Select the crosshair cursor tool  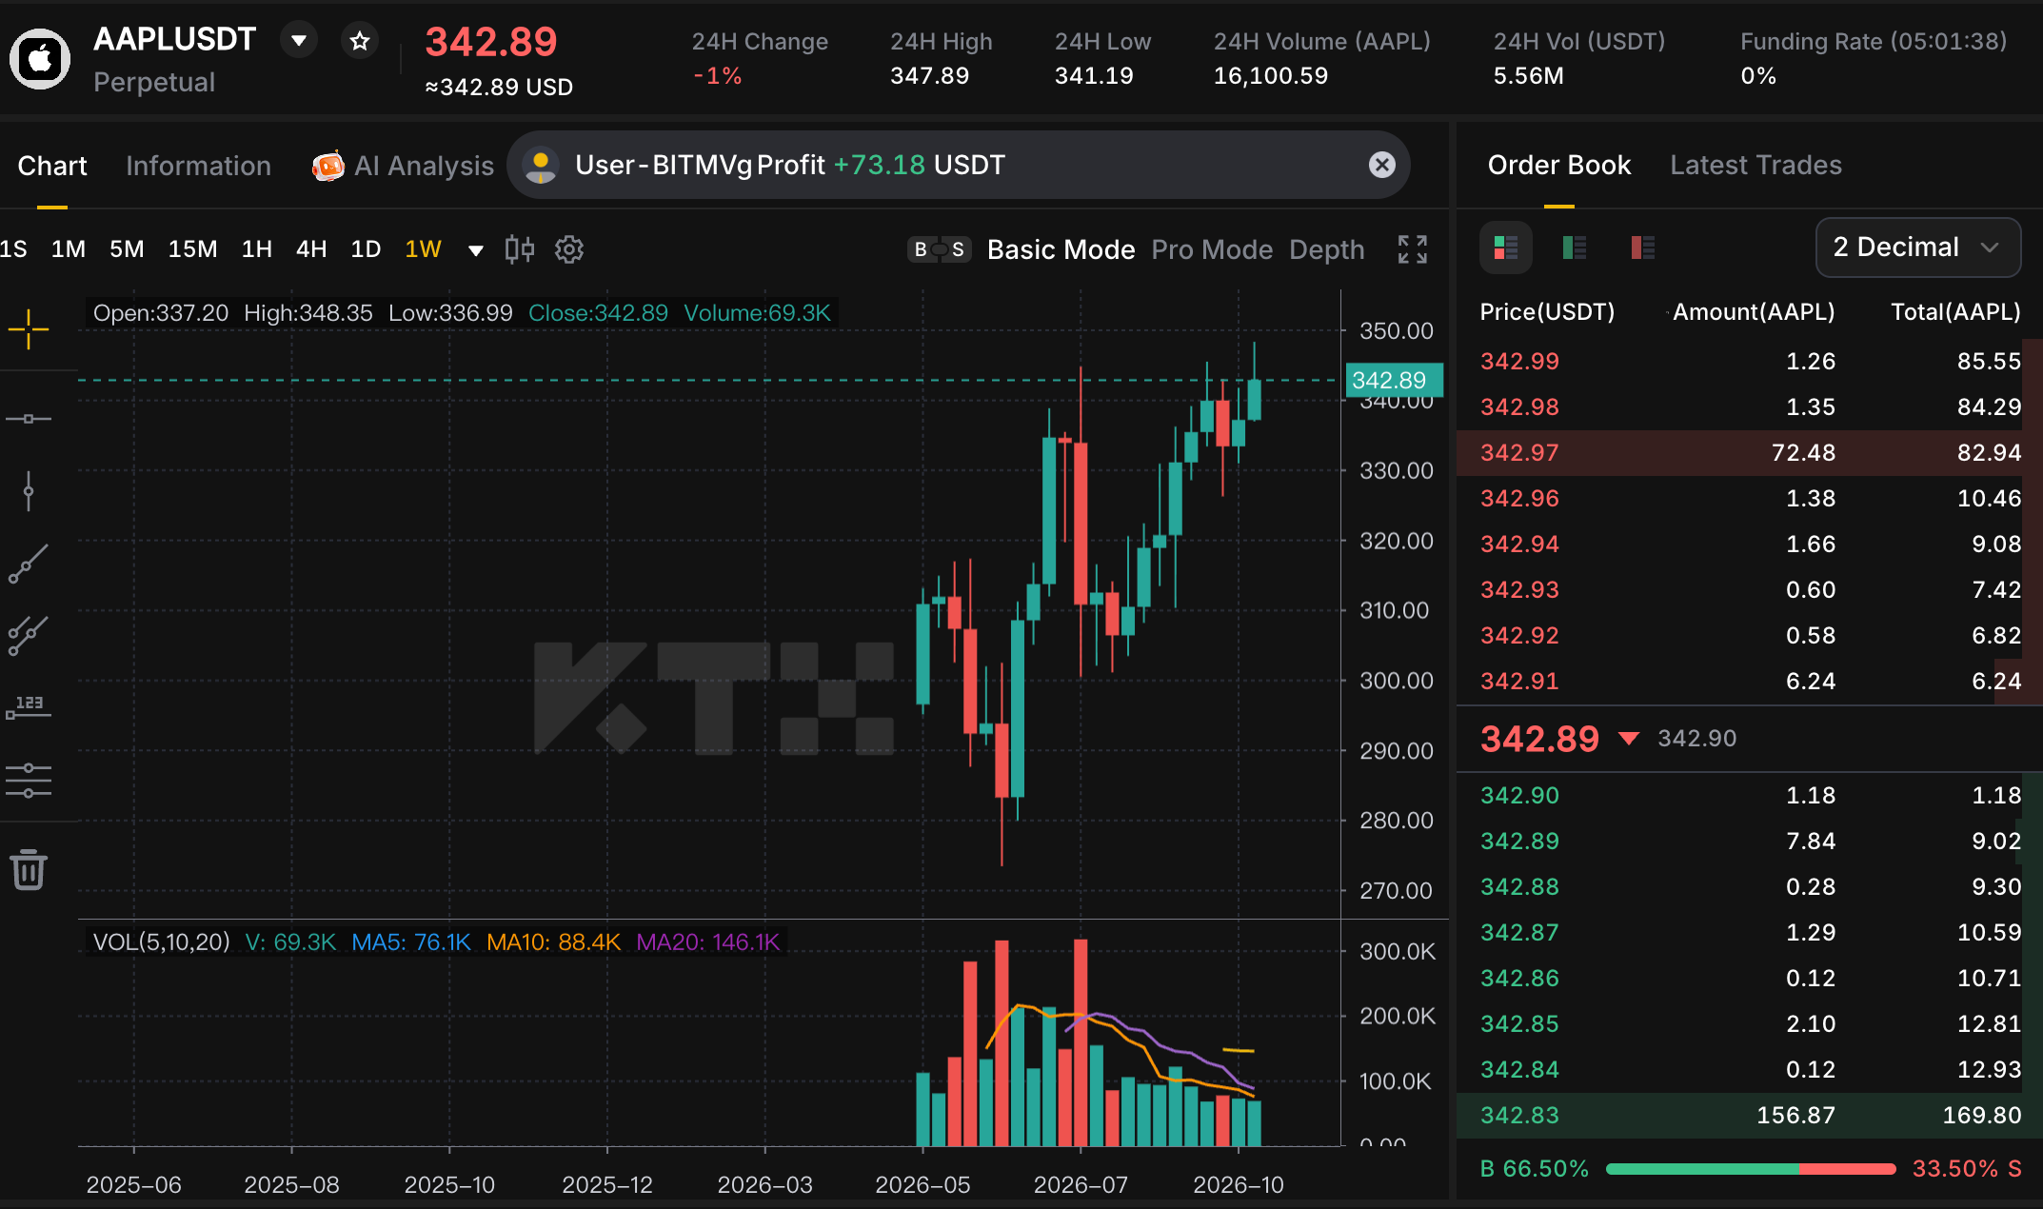tap(29, 329)
